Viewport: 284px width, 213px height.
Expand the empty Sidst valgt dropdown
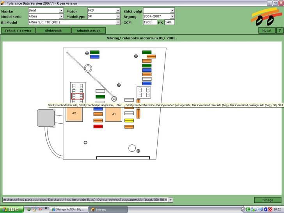pos(159,10)
